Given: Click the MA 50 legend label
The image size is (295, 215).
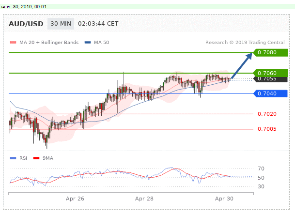Looking at the screenshot, I should click(x=102, y=43).
